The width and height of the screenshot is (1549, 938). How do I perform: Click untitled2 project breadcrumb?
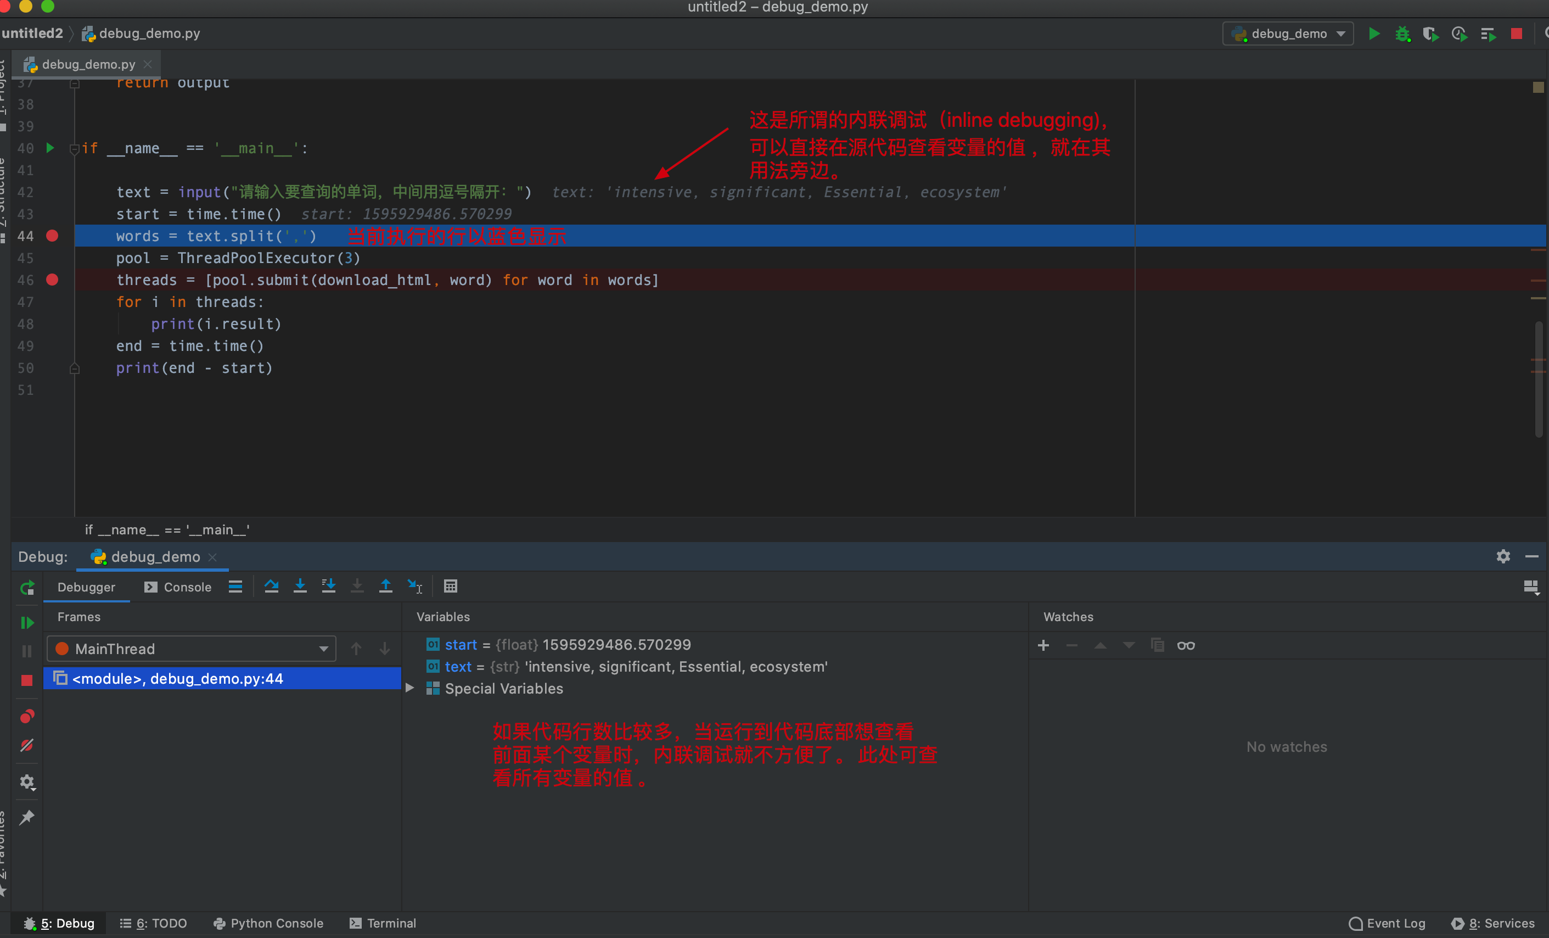33,33
